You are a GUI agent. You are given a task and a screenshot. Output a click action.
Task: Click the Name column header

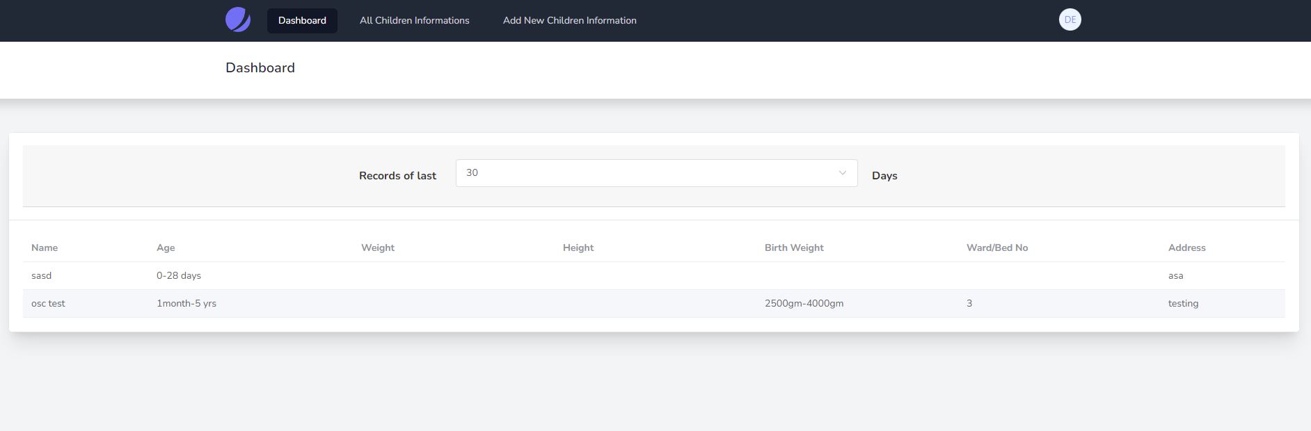pyautogui.click(x=45, y=248)
